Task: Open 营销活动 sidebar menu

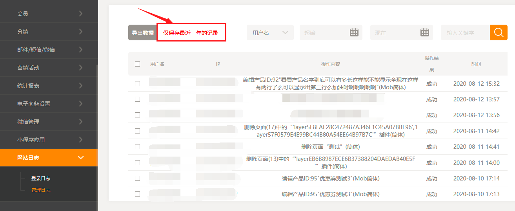Action: (28, 68)
